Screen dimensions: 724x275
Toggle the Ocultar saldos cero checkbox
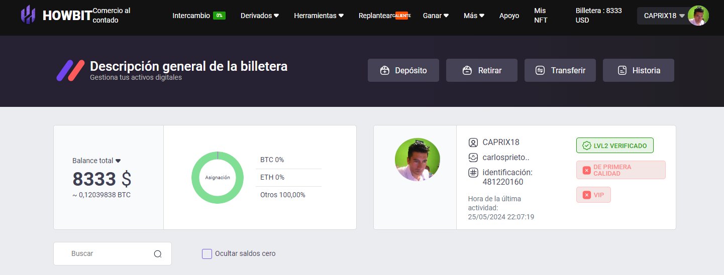(207, 254)
